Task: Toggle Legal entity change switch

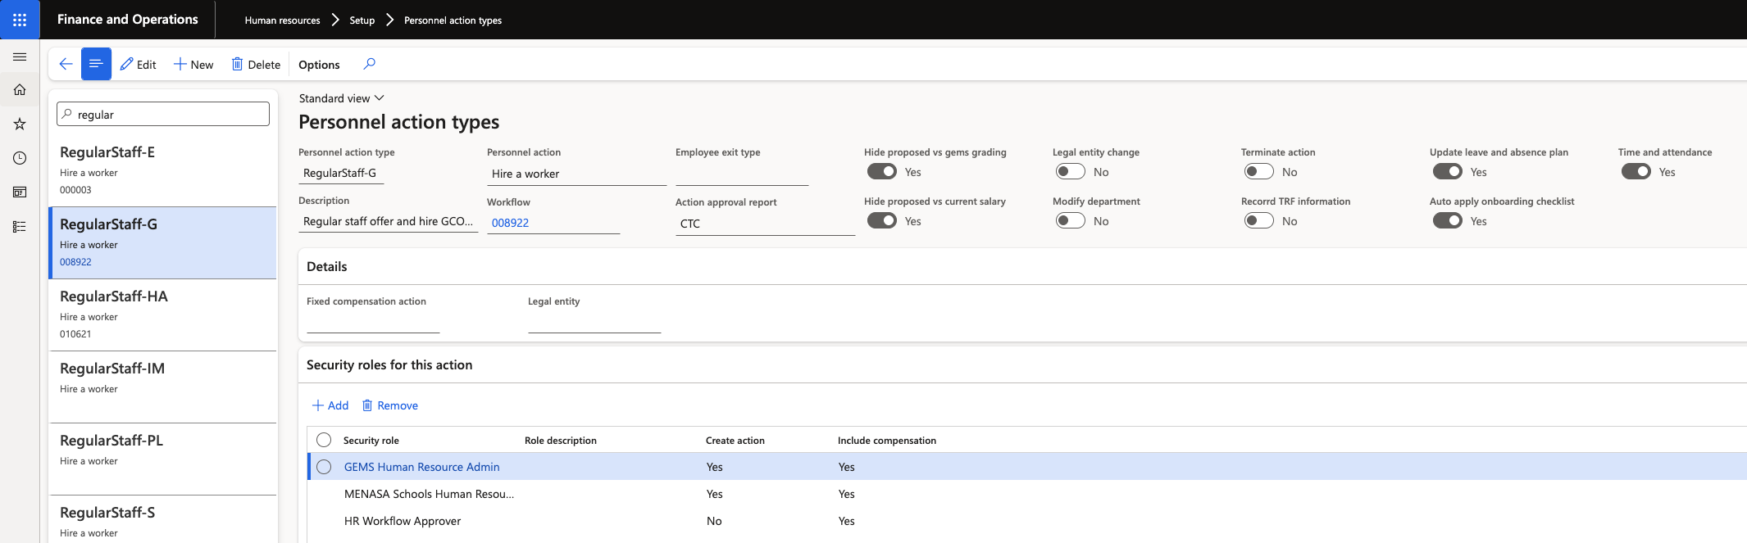Action: click(1071, 171)
